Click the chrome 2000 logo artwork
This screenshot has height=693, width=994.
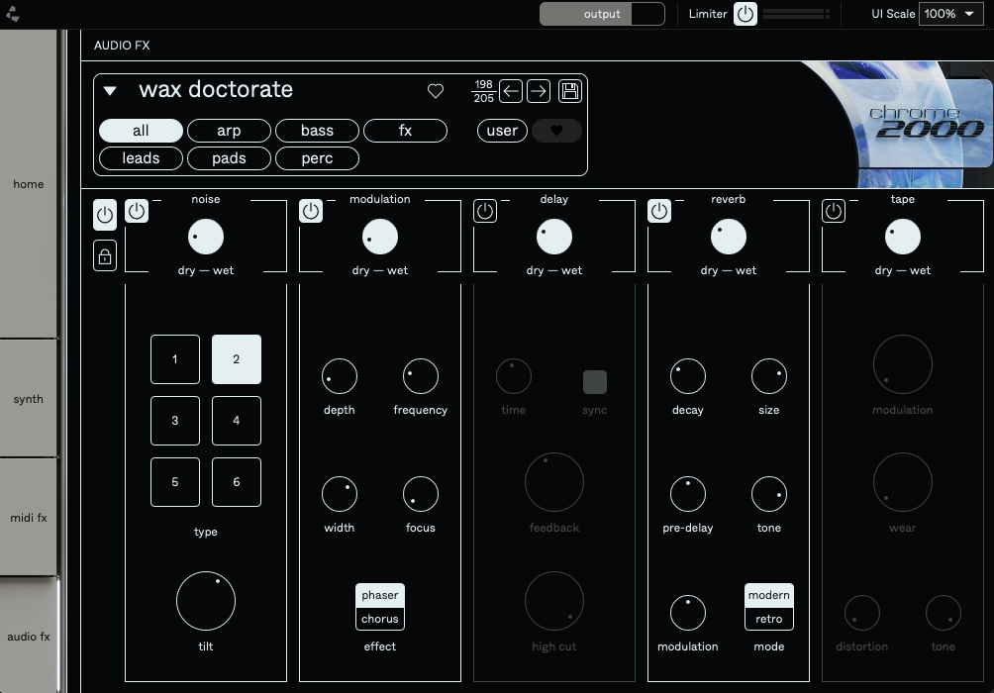click(x=926, y=124)
